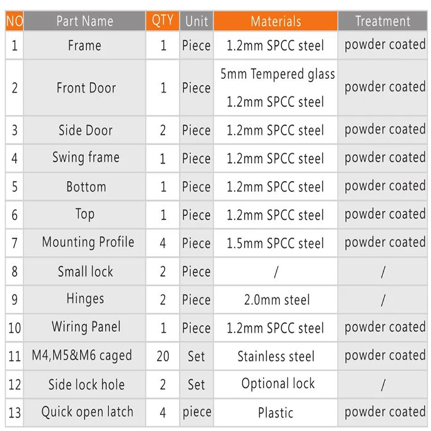Select the Part Name column header
Screen dimensions: 431x431
[x=85, y=21]
